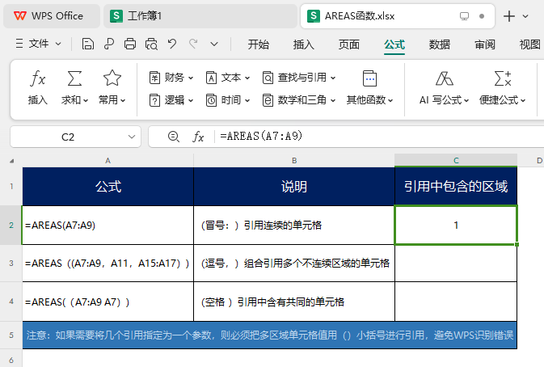The height and width of the screenshot is (367, 544).
Task: Switch to the 开始 ribbon tab
Action: pyautogui.click(x=259, y=44)
